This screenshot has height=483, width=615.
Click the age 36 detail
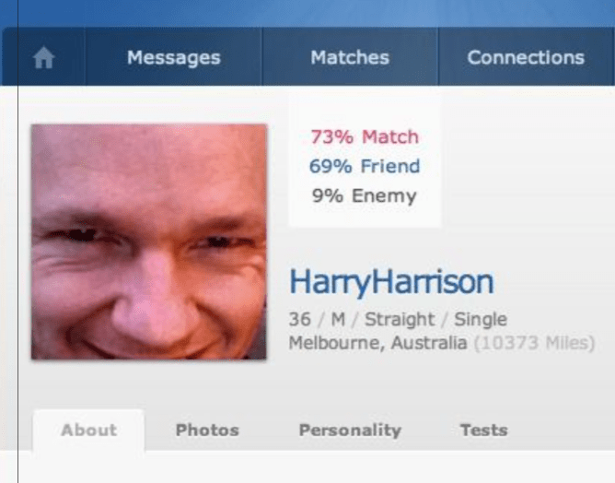pyautogui.click(x=300, y=319)
